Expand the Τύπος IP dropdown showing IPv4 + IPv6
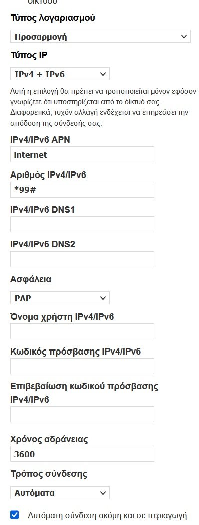The width and height of the screenshot is (199, 525). 60,74
